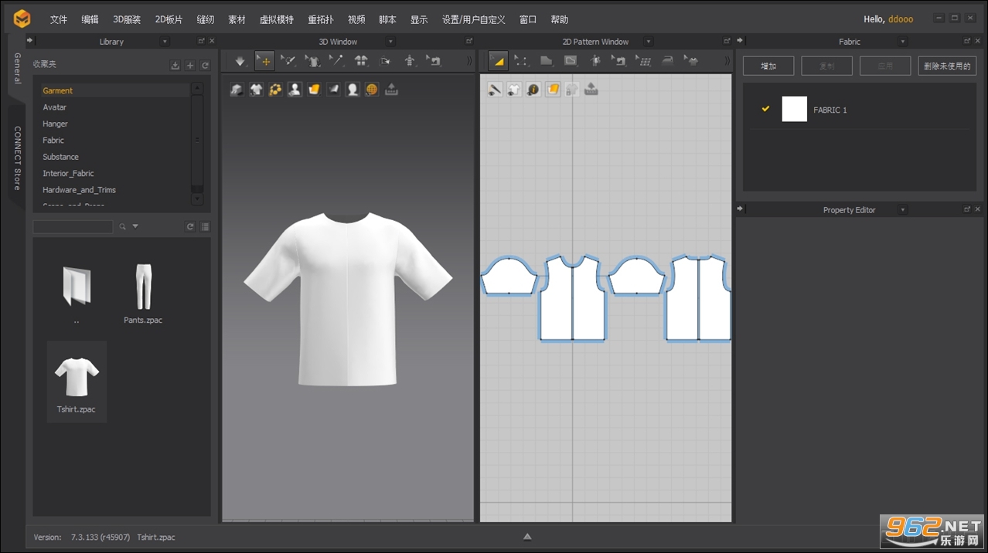Toggle 2D pattern visibility shirt eye icon
The image size is (988, 553).
click(x=514, y=90)
